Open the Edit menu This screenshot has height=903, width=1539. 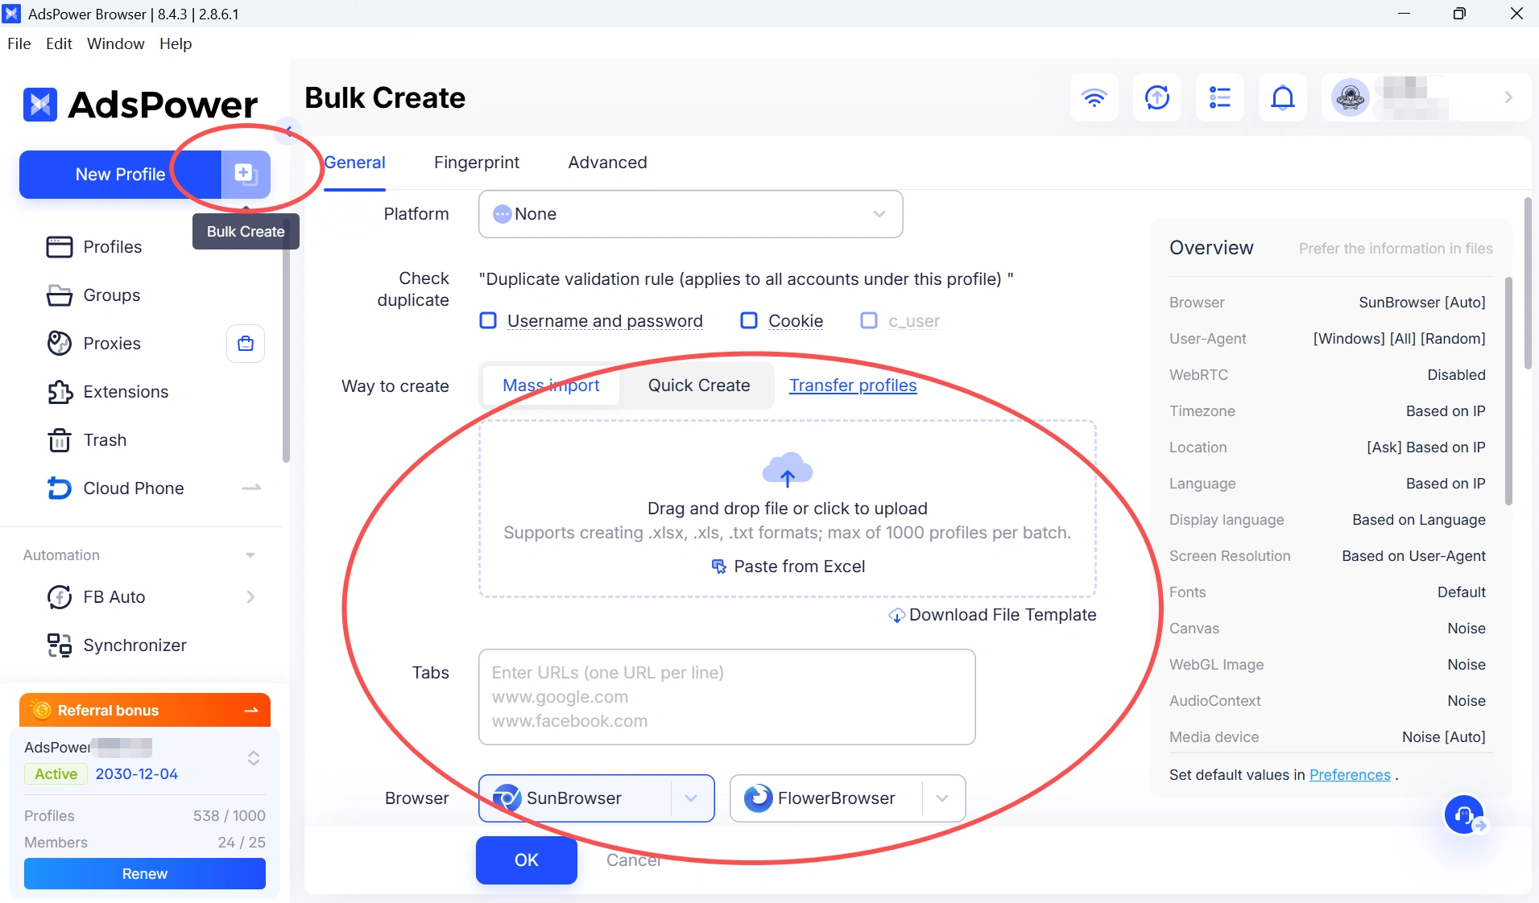tap(59, 43)
